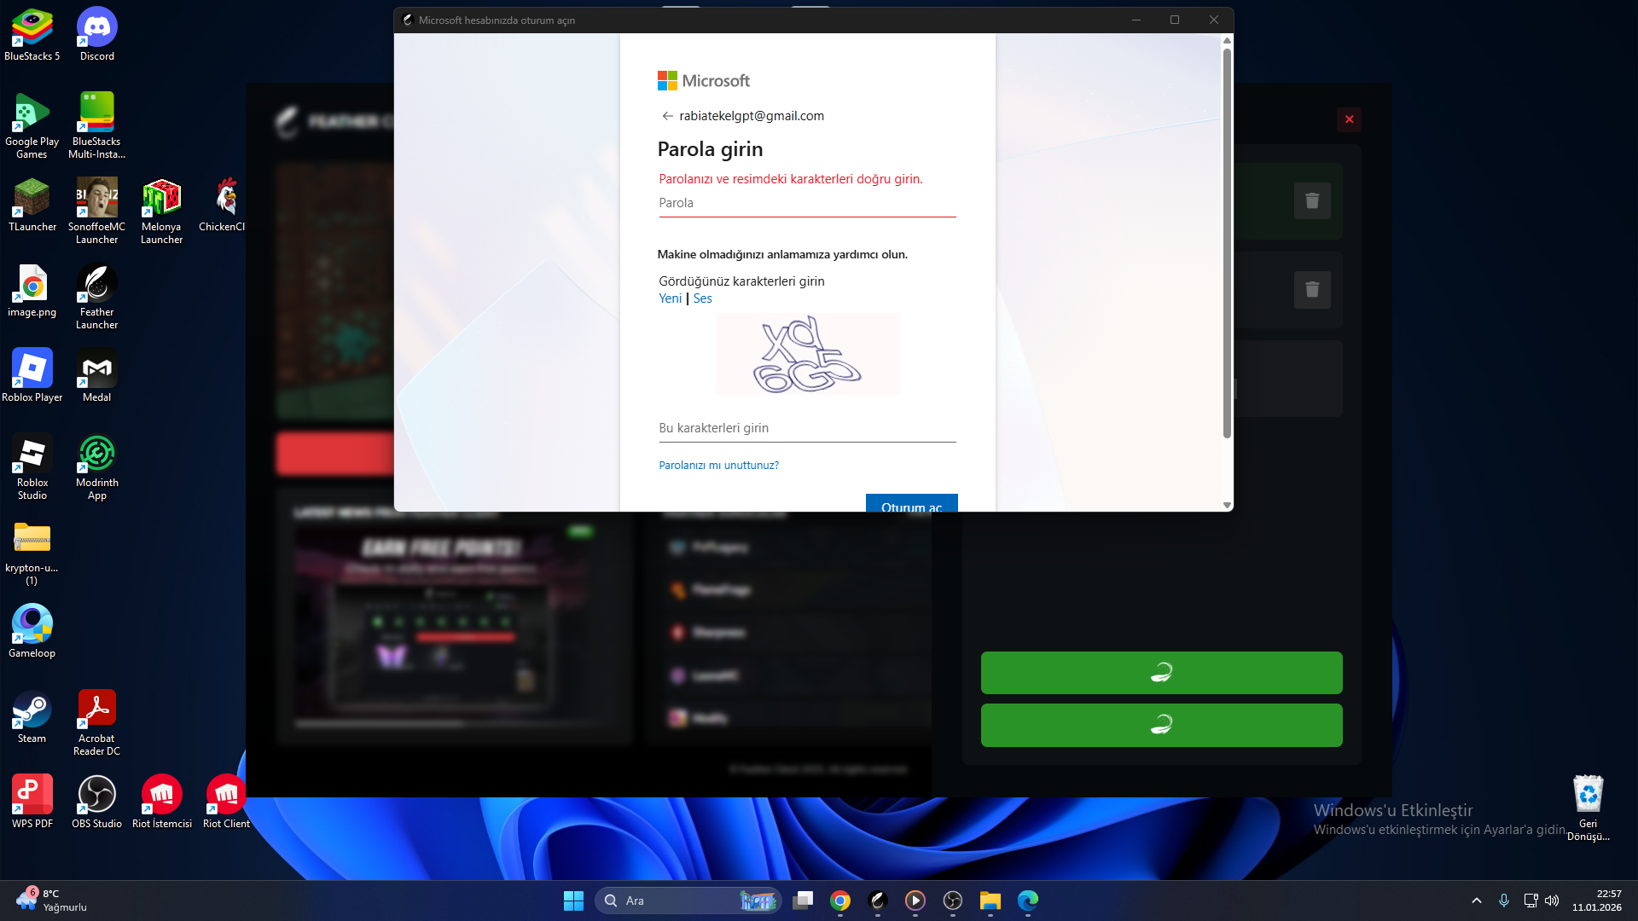Select the krypton-u zip folder icon

[32, 552]
